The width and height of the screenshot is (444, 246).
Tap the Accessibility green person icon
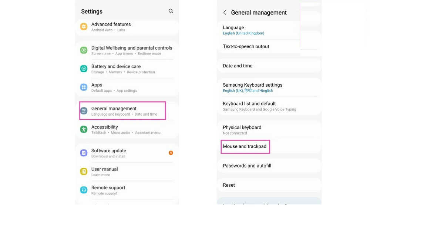[84, 129]
